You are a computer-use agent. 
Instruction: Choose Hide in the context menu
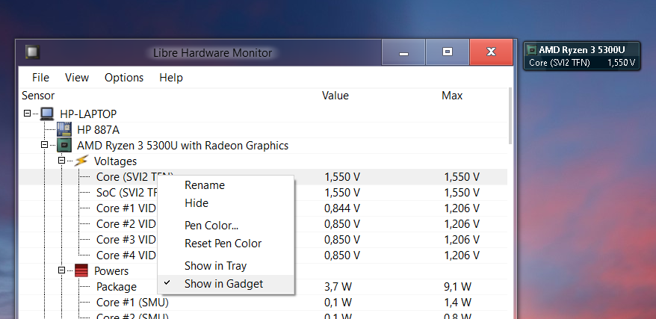226,203
